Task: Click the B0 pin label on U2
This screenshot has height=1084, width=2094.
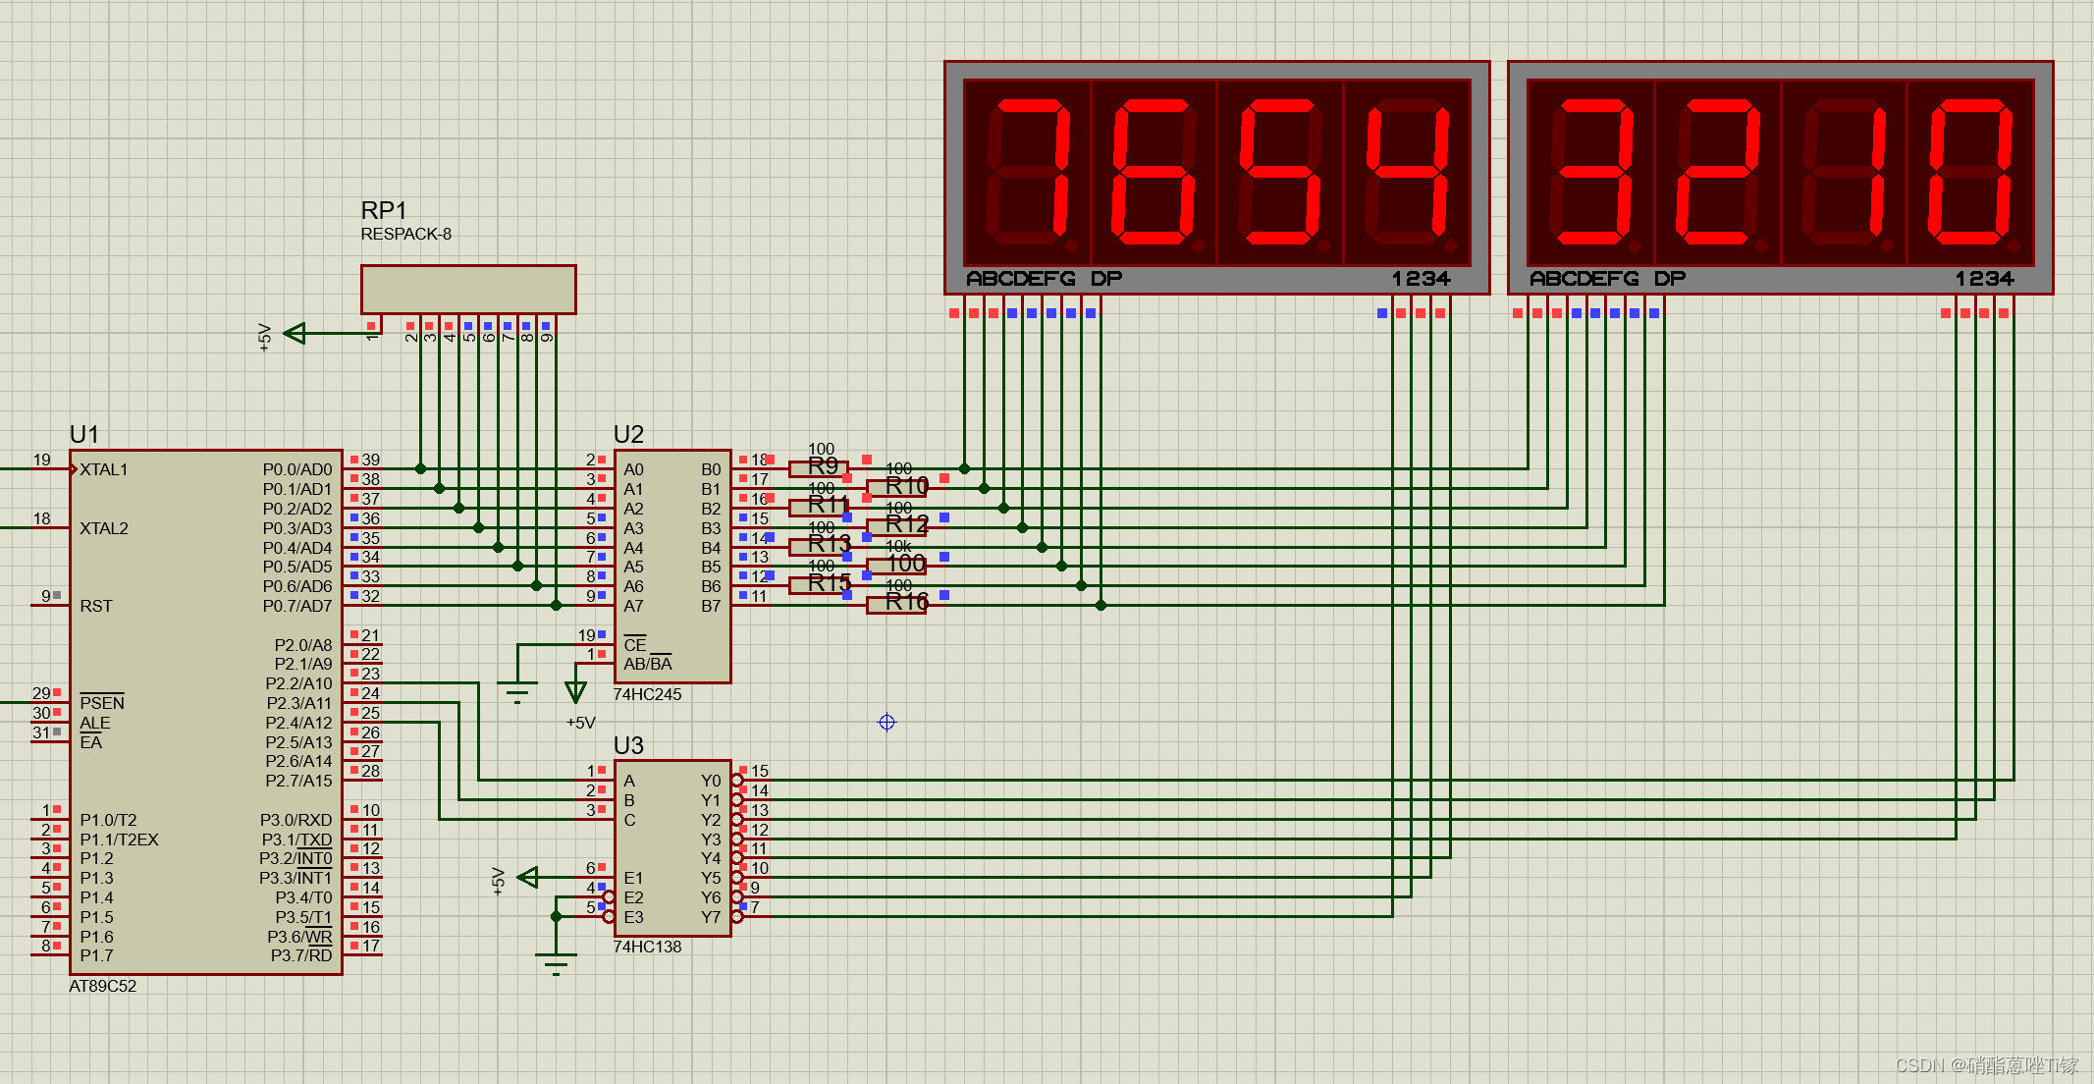Action: pyautogui.click(x=711, y=469)
